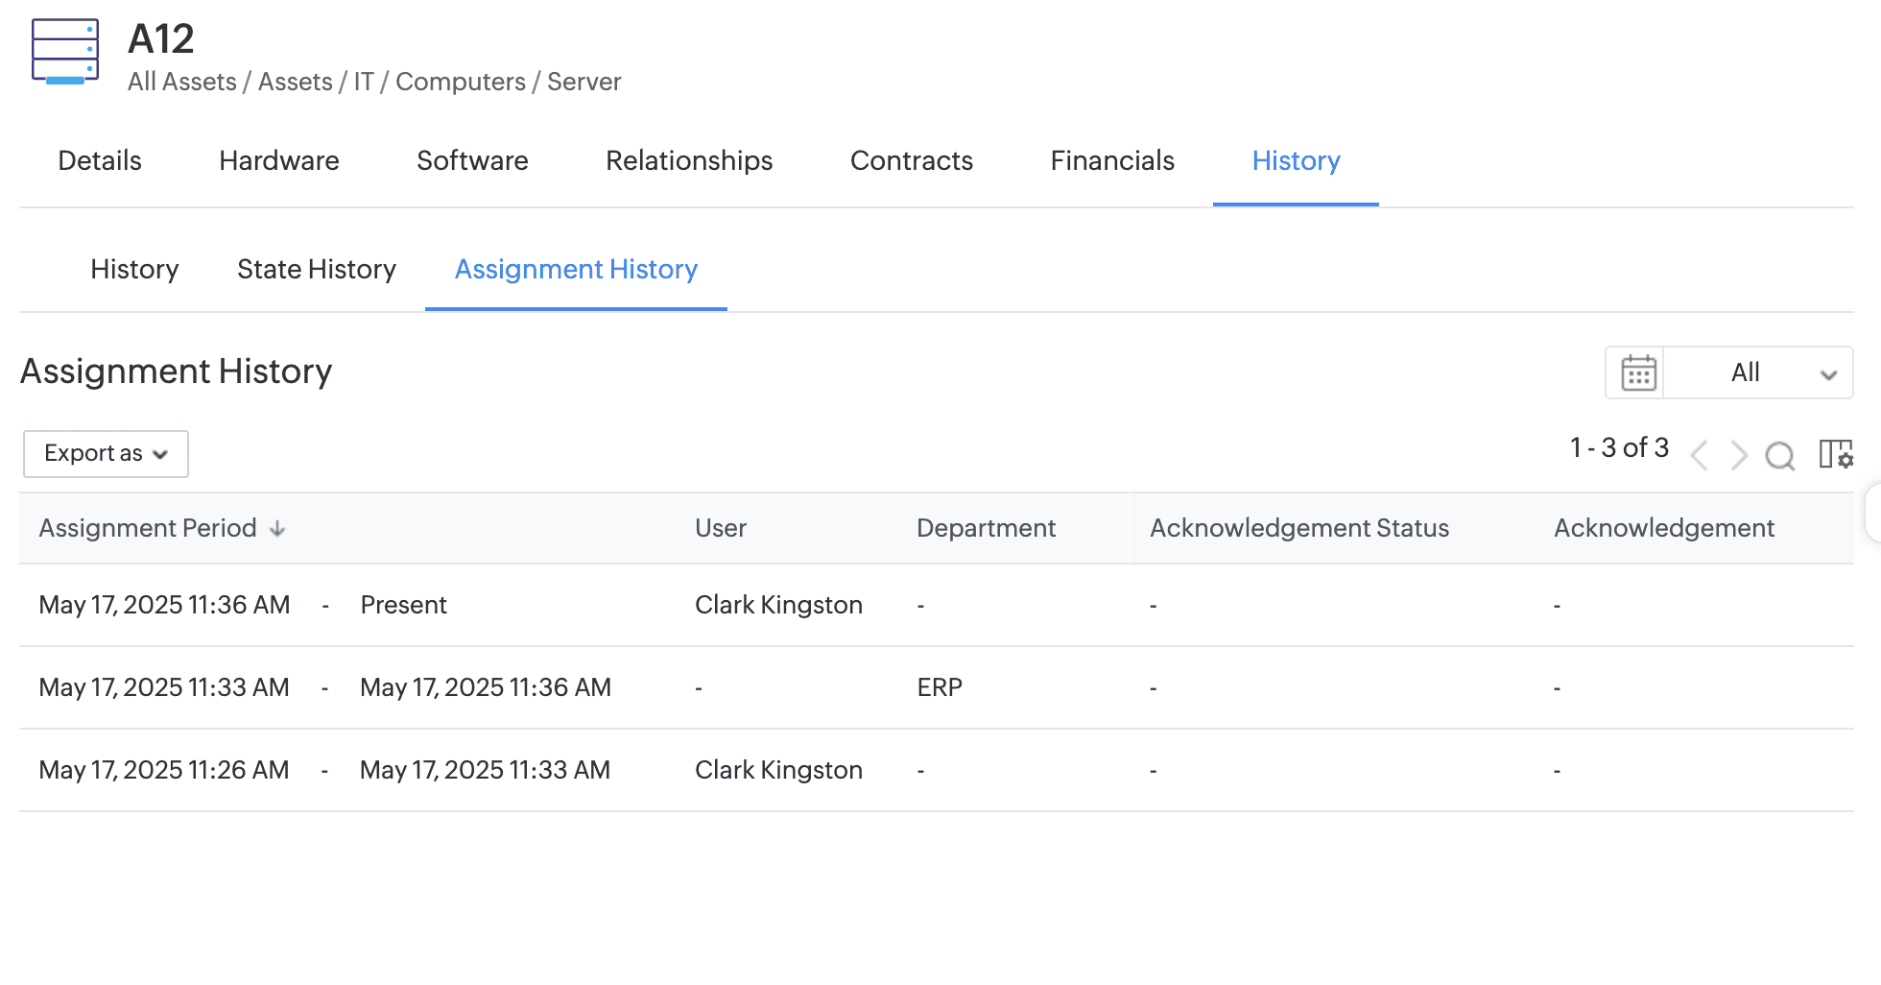Click Clark Kingston in the Present row
Image resolution: width=1881 pixels, height=985 pixels.
point(778,605)
